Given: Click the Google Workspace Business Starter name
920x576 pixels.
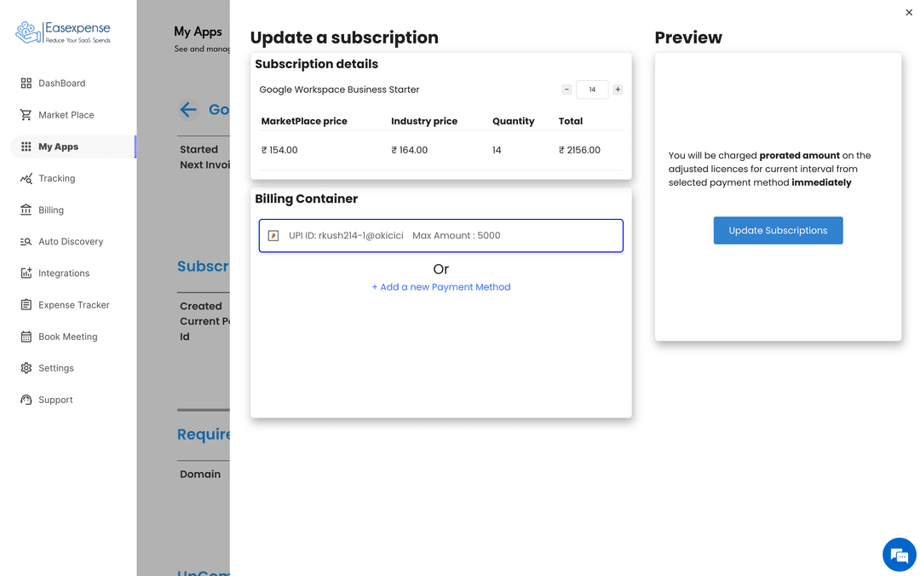Looking at the screenshot, I should 339,89.
